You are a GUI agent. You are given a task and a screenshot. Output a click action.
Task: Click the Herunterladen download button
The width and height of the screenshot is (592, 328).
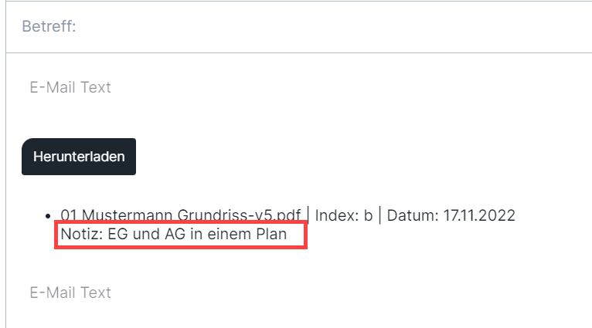pos(79,157)
